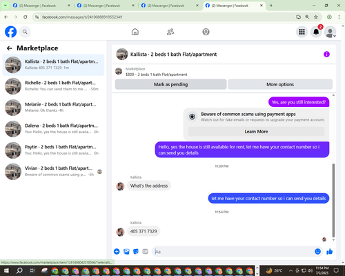Attach a photo to the message
The image size is (345, 276).
coord(126,251)
